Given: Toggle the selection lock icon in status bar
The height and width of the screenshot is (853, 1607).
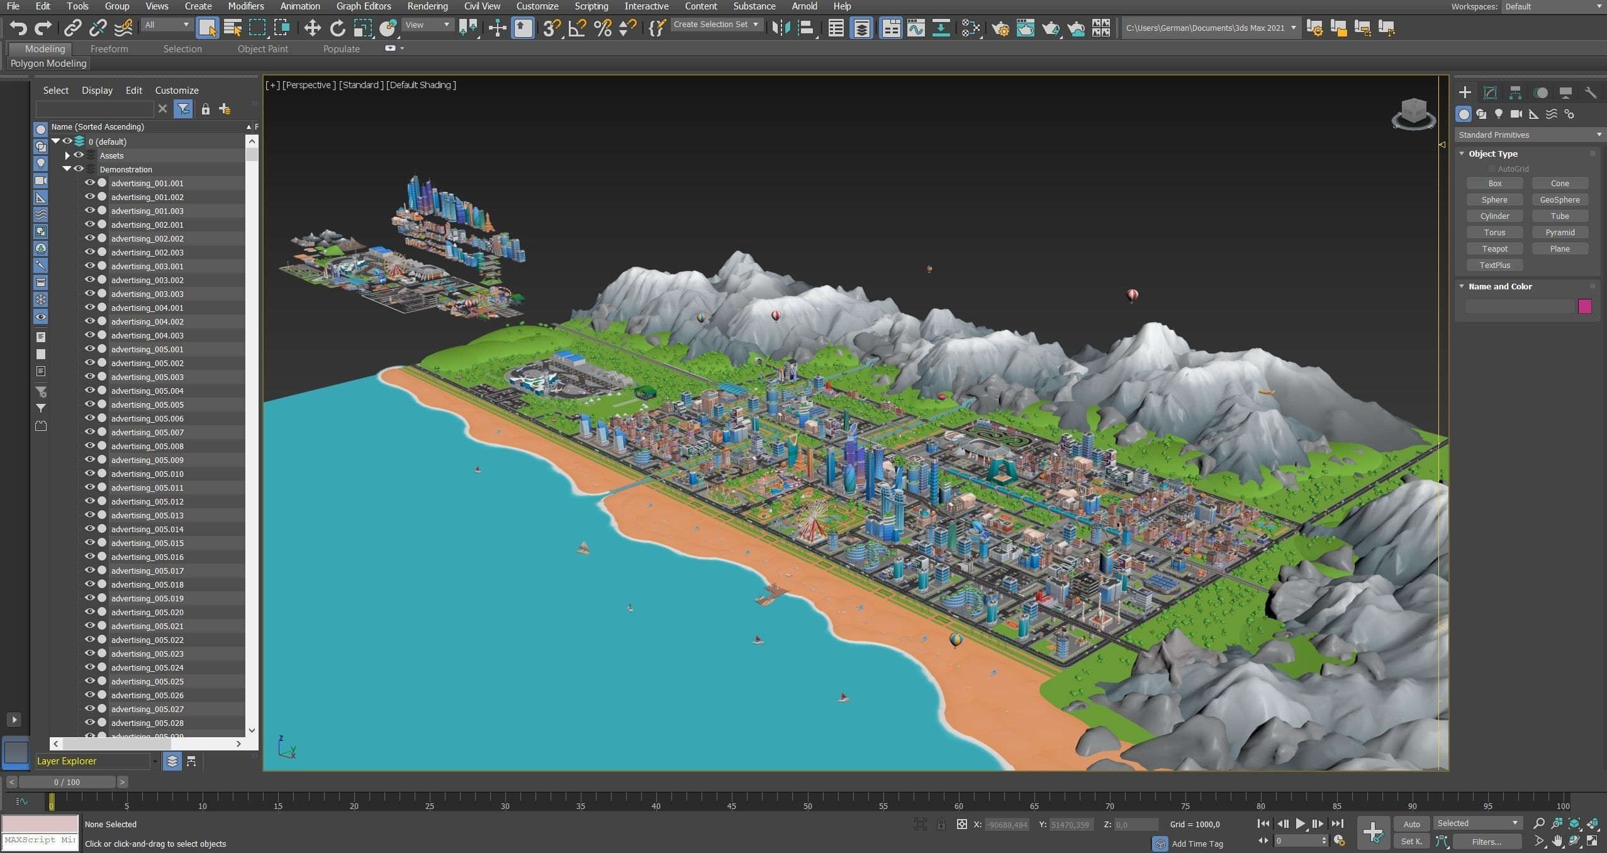Looking at the screenshot, I should (941, 824).
